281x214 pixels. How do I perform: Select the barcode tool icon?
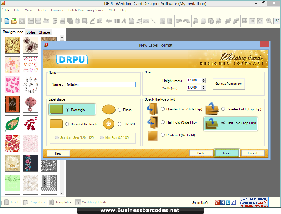coord(117,21)
